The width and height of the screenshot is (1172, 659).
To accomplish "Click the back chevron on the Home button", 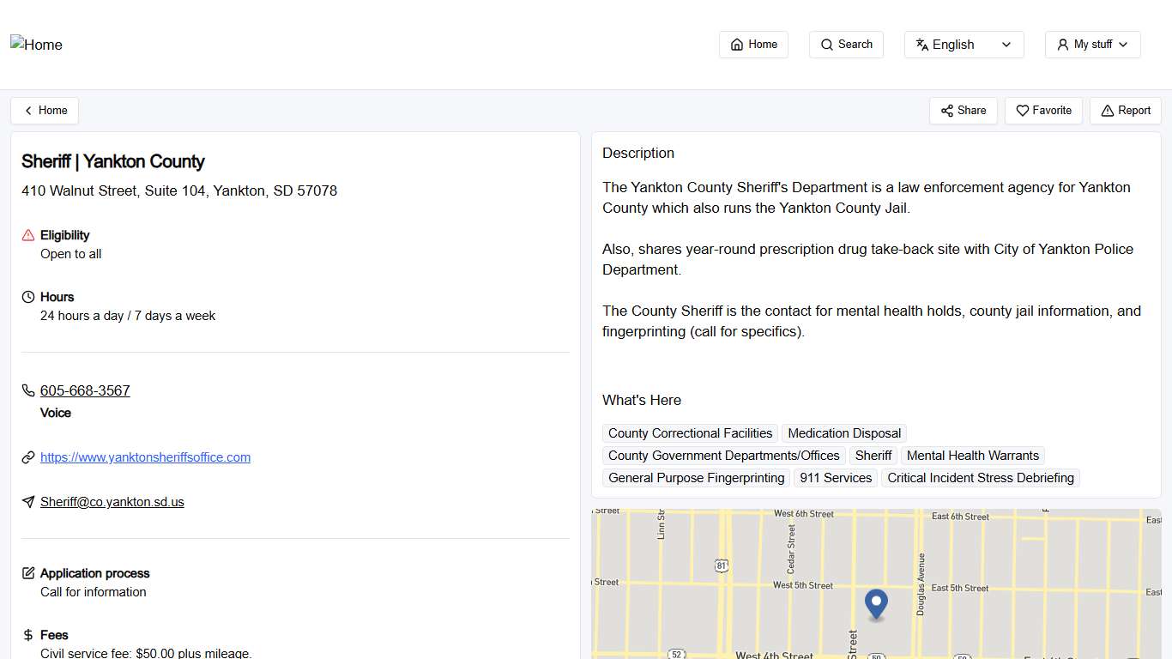I will (27, 110).
